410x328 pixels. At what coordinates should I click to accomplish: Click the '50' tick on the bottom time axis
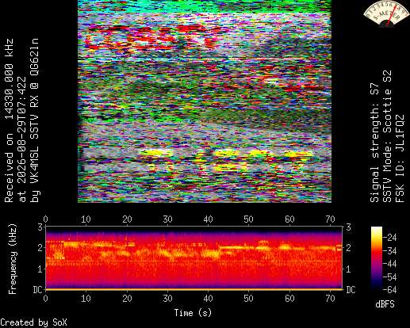pos(249,299)
